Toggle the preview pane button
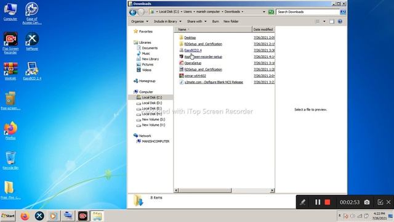Image resolution: width=394 pixels, height=222 pixels. 332,22
